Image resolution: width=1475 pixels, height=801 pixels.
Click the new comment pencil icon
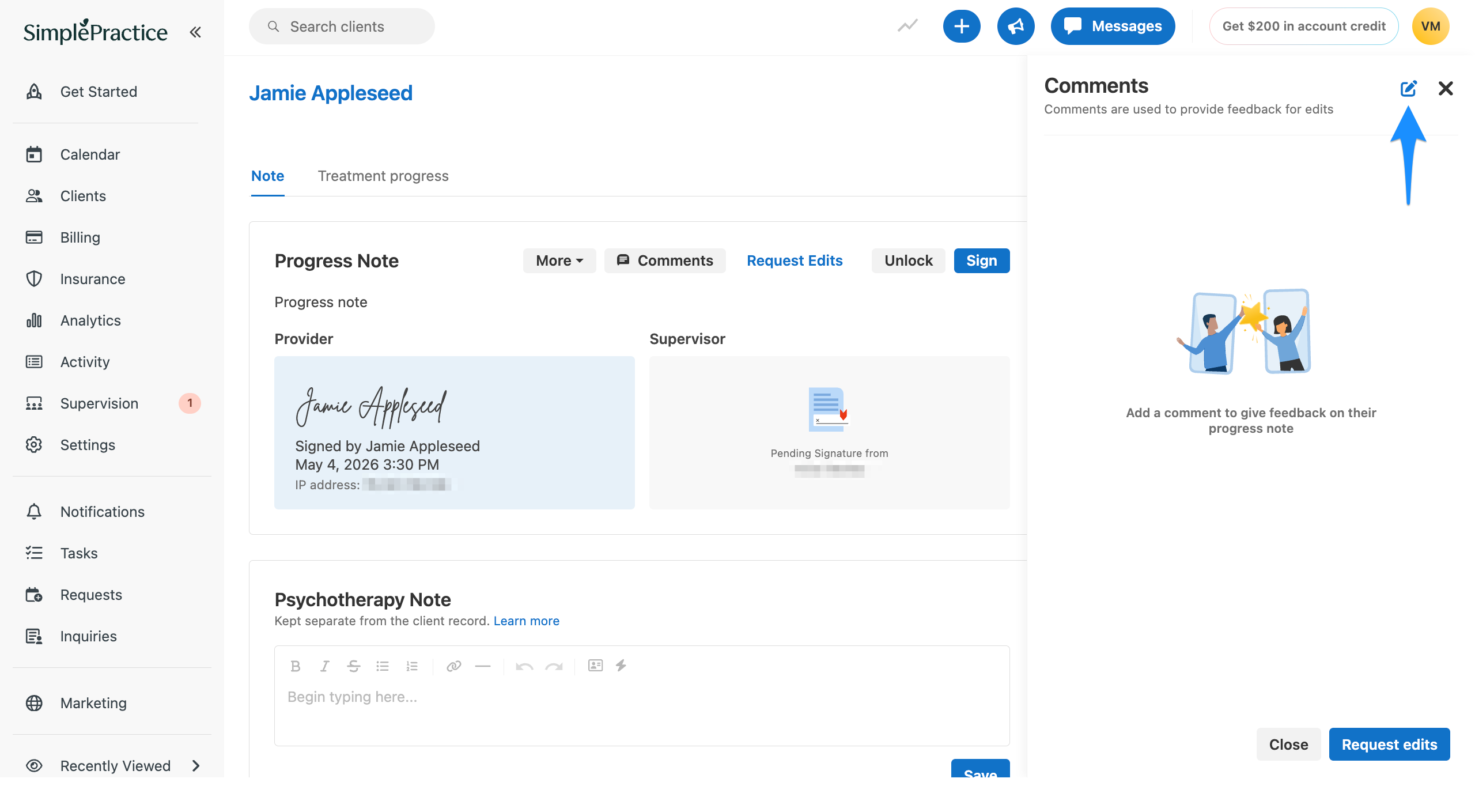(x=1409, y=88)
